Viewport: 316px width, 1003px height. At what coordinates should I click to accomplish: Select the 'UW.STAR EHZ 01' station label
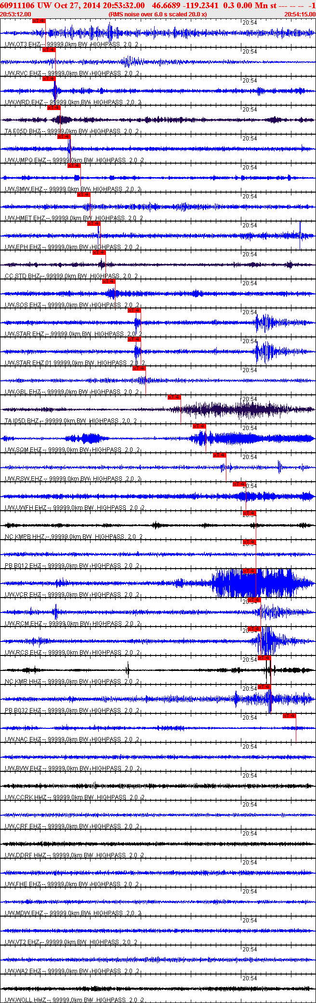[x=28, y=363]
